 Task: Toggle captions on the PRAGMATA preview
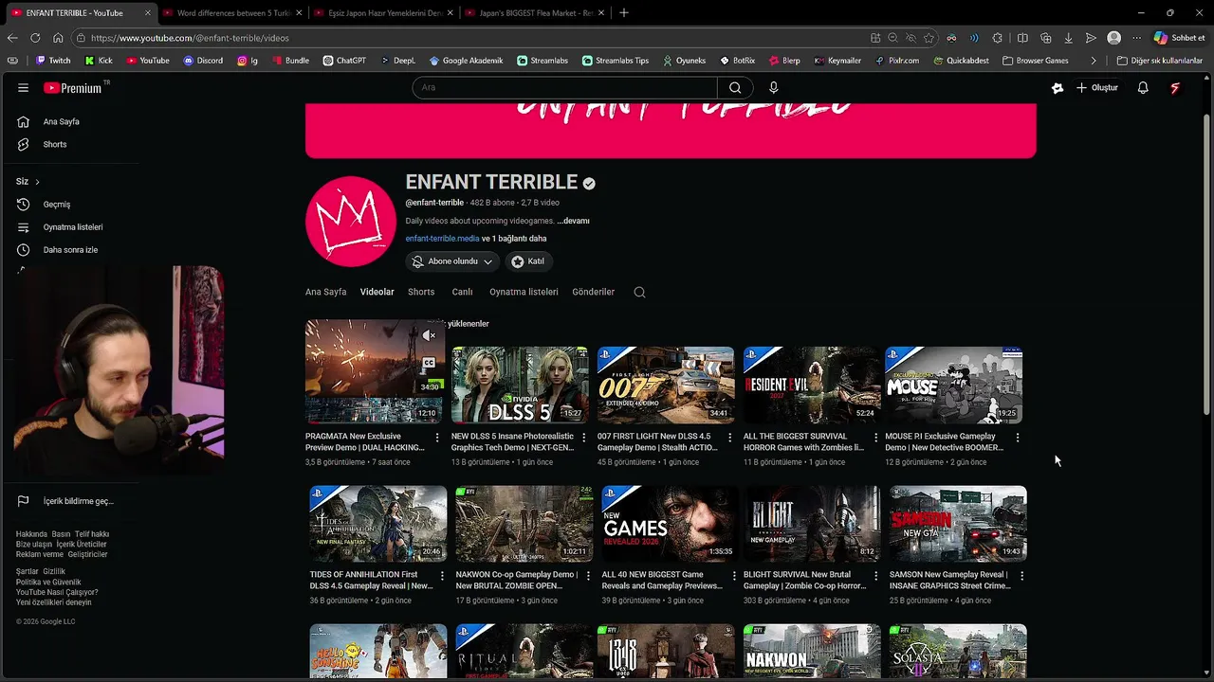(429, 362)
